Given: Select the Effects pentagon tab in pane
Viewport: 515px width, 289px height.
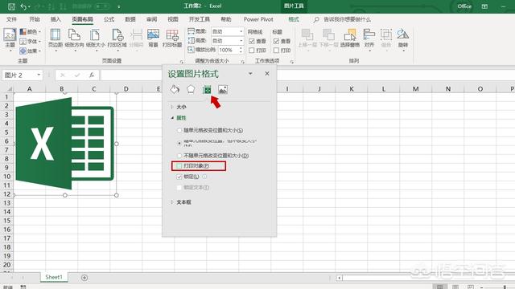Looking at the screenshot, I should 191,89.
